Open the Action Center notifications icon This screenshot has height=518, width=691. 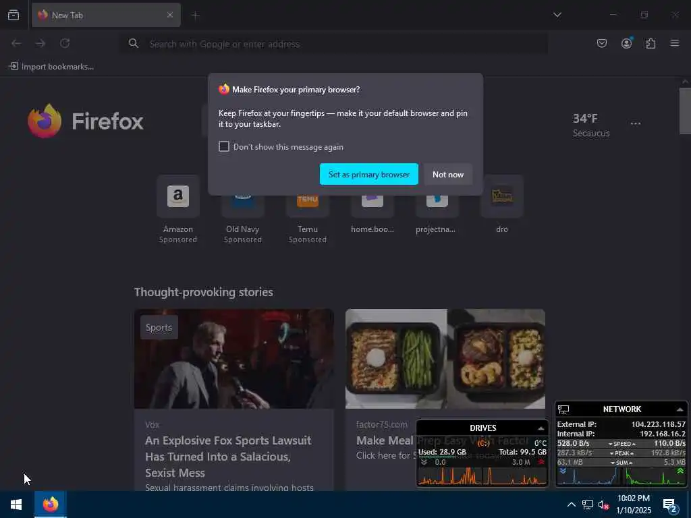(670, 505)
